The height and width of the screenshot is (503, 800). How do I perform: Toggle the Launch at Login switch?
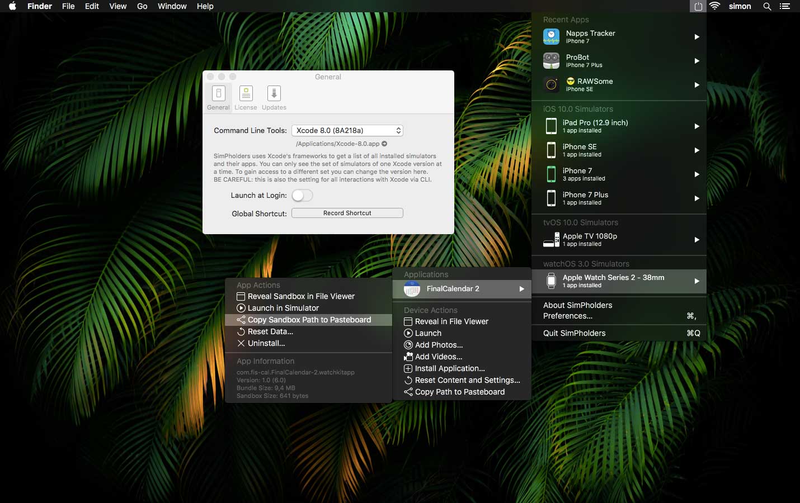pyautogui.click(x=302, y=195)
